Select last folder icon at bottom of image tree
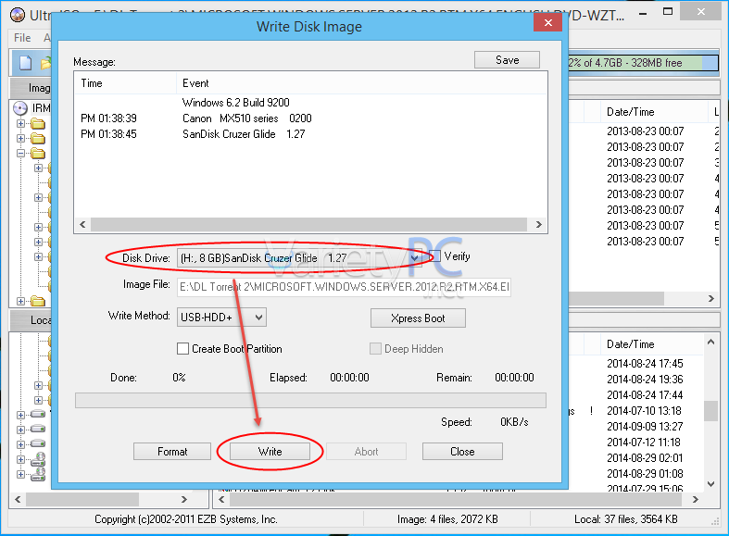The width and height of the screenshot is (729, 536). point(38,301)
